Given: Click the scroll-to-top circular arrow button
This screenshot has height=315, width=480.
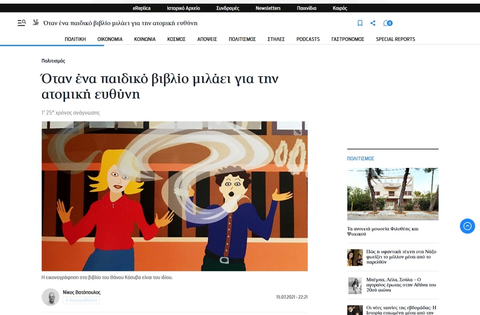Looking at the screenshot, I should (x=467, y=226).
